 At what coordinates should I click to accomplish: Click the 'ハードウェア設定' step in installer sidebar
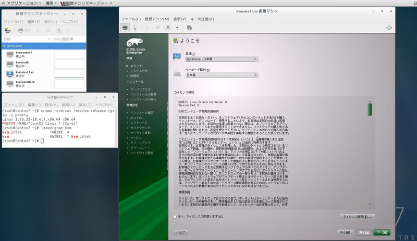pyautogui.click(x=142, y=153)
